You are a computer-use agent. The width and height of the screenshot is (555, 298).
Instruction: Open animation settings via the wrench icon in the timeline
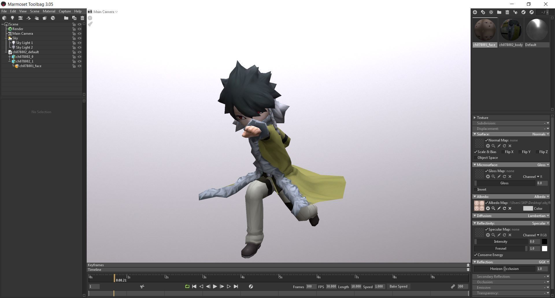(251, 286)
